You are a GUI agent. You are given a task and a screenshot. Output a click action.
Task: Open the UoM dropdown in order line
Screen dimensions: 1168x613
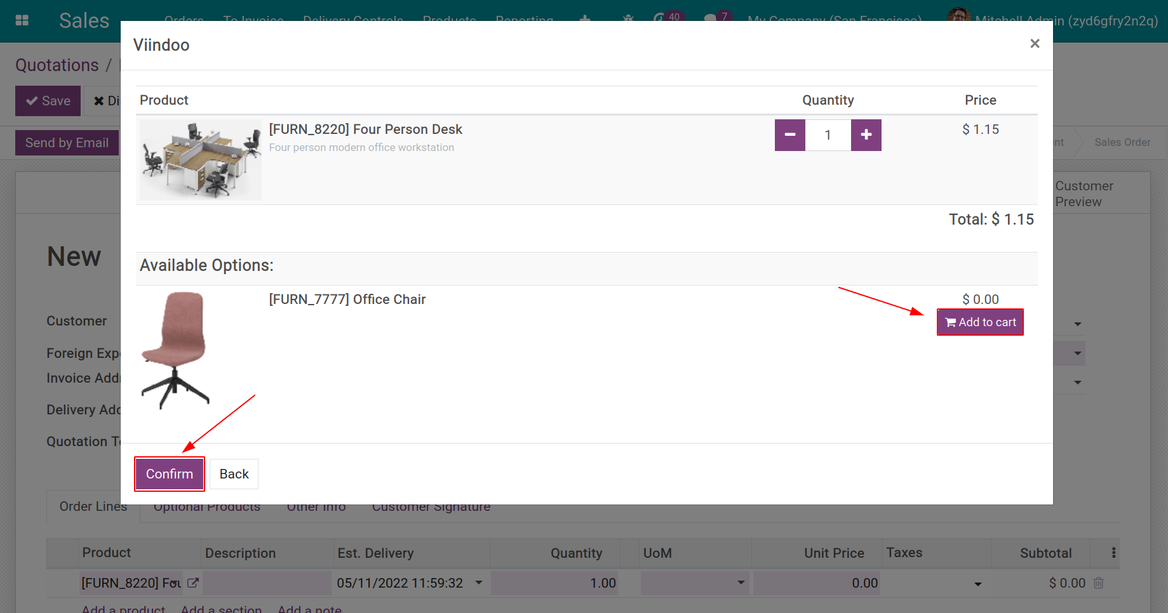pyautogui.click(x=741, y=583)
